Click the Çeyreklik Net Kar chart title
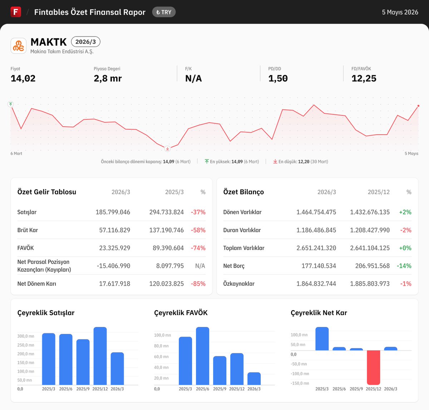The image size is (429, 410). [319, 313]
